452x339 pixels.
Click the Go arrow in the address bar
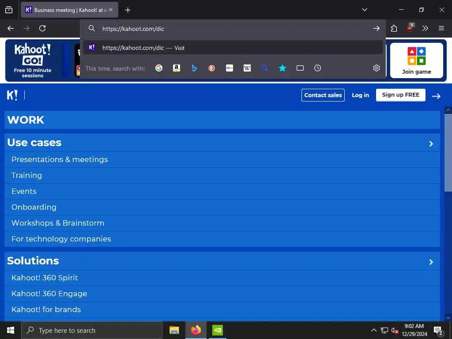377,29
